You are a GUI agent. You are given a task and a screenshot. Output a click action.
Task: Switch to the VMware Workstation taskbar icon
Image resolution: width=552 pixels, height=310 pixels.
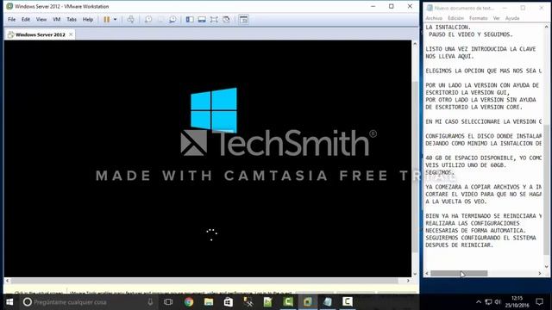click(308, 302)
